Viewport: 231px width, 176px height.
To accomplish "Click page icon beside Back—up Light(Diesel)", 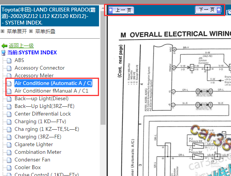I will coord(9,99).
